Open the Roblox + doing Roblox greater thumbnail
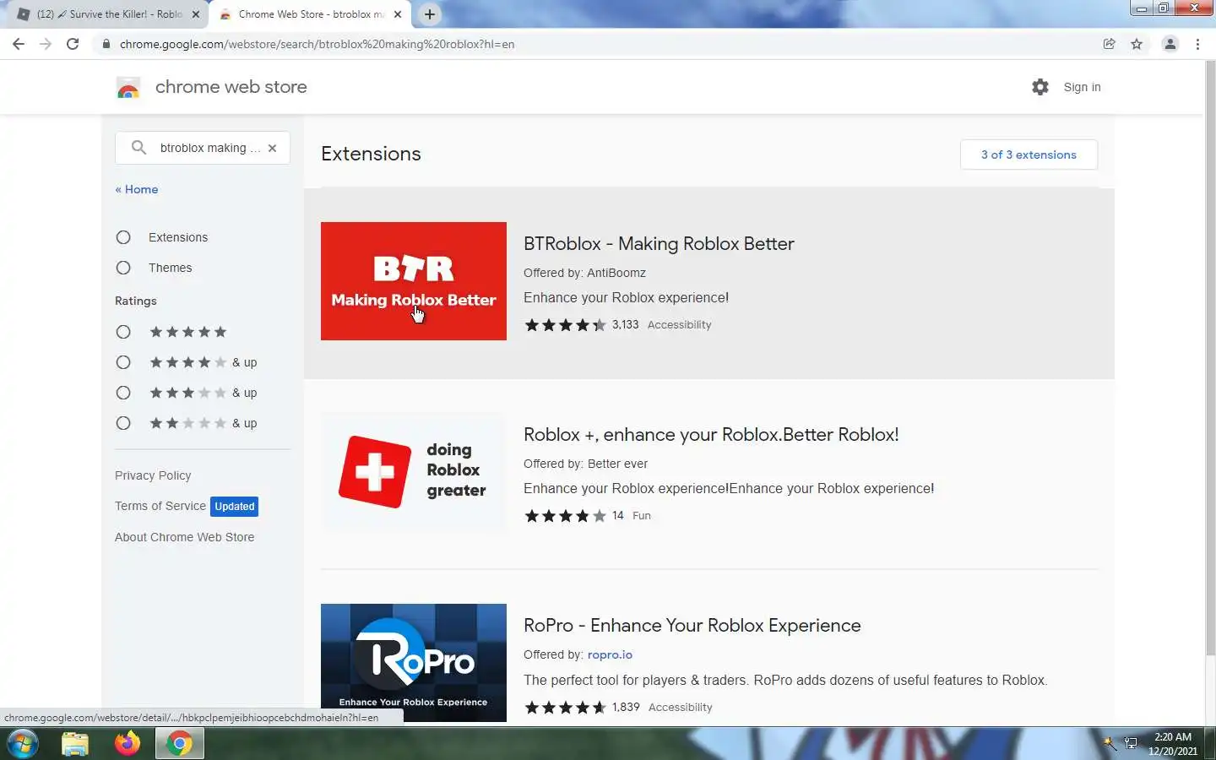 tap(414, 472)
